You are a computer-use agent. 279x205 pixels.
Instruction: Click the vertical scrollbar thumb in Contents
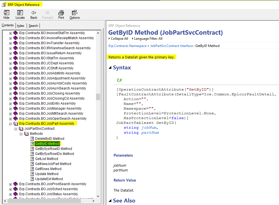[98, 97]
